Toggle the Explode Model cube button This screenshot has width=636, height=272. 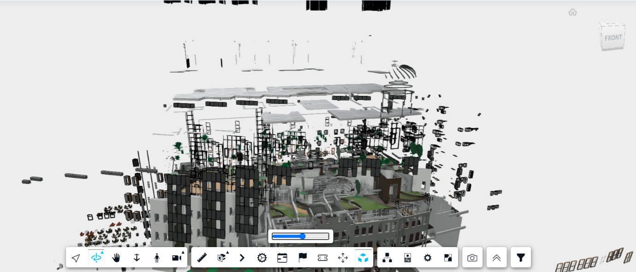(363, 258)
